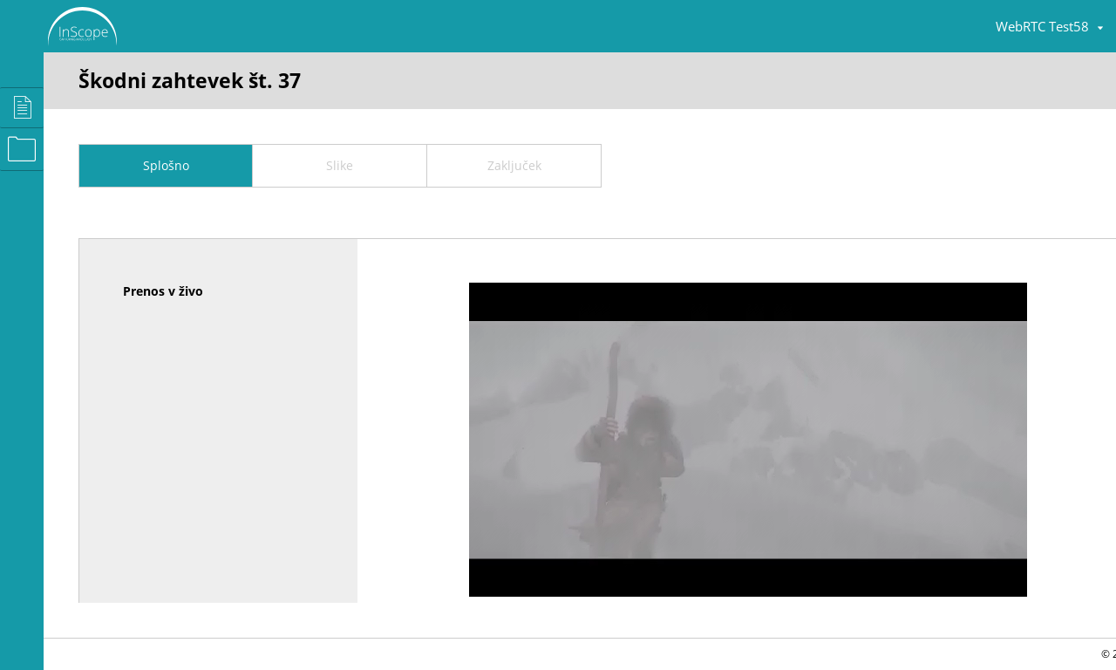Open the folder icon in sidebar
This screenshot has height=670, width=1116.
pos(22,149)
